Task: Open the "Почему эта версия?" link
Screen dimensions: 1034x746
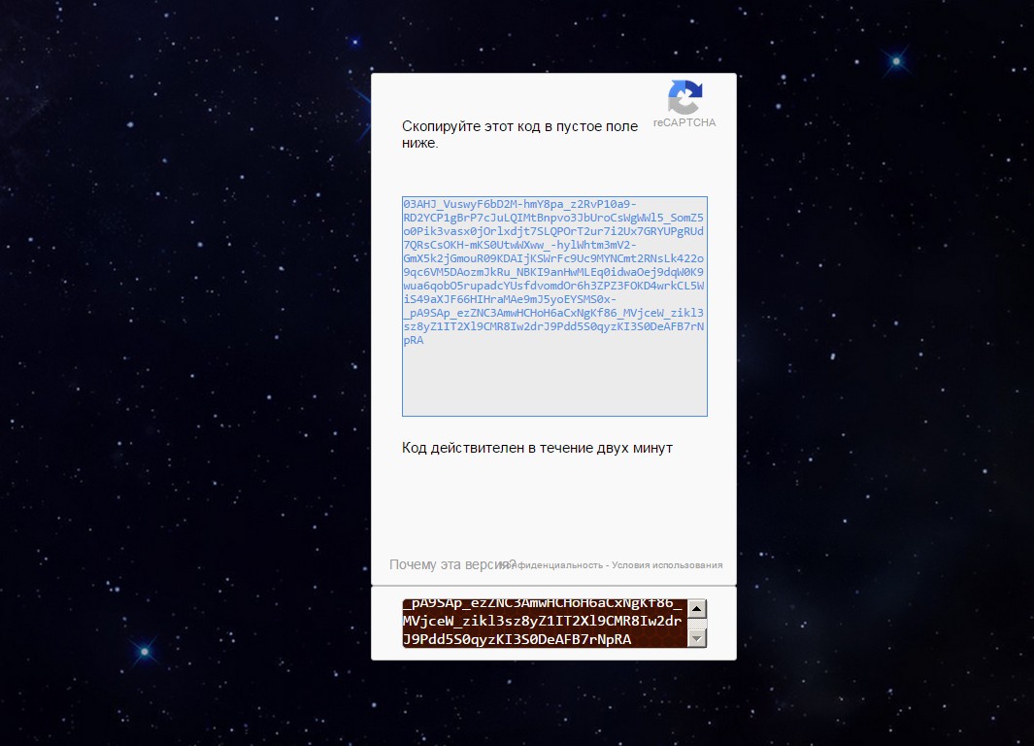Action: tap(451, 564)
